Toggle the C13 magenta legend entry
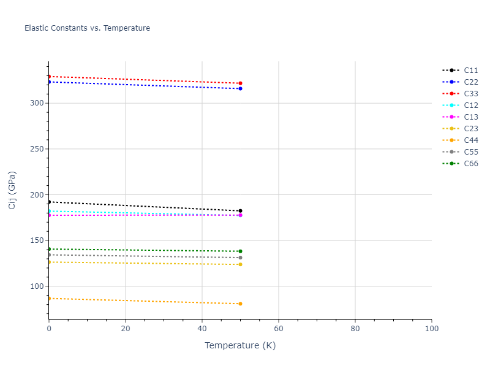This screenshot has width=490, height=368. coord(470,117)
